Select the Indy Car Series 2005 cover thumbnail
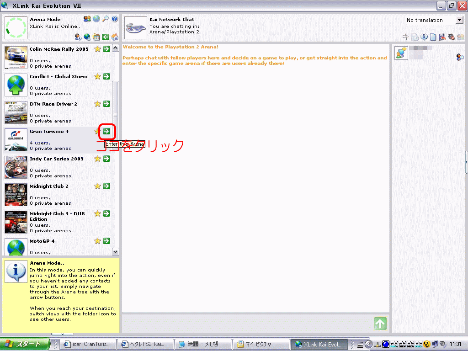Screen dimensions: 468x351 pyautogui.click(x=16, y=167)
